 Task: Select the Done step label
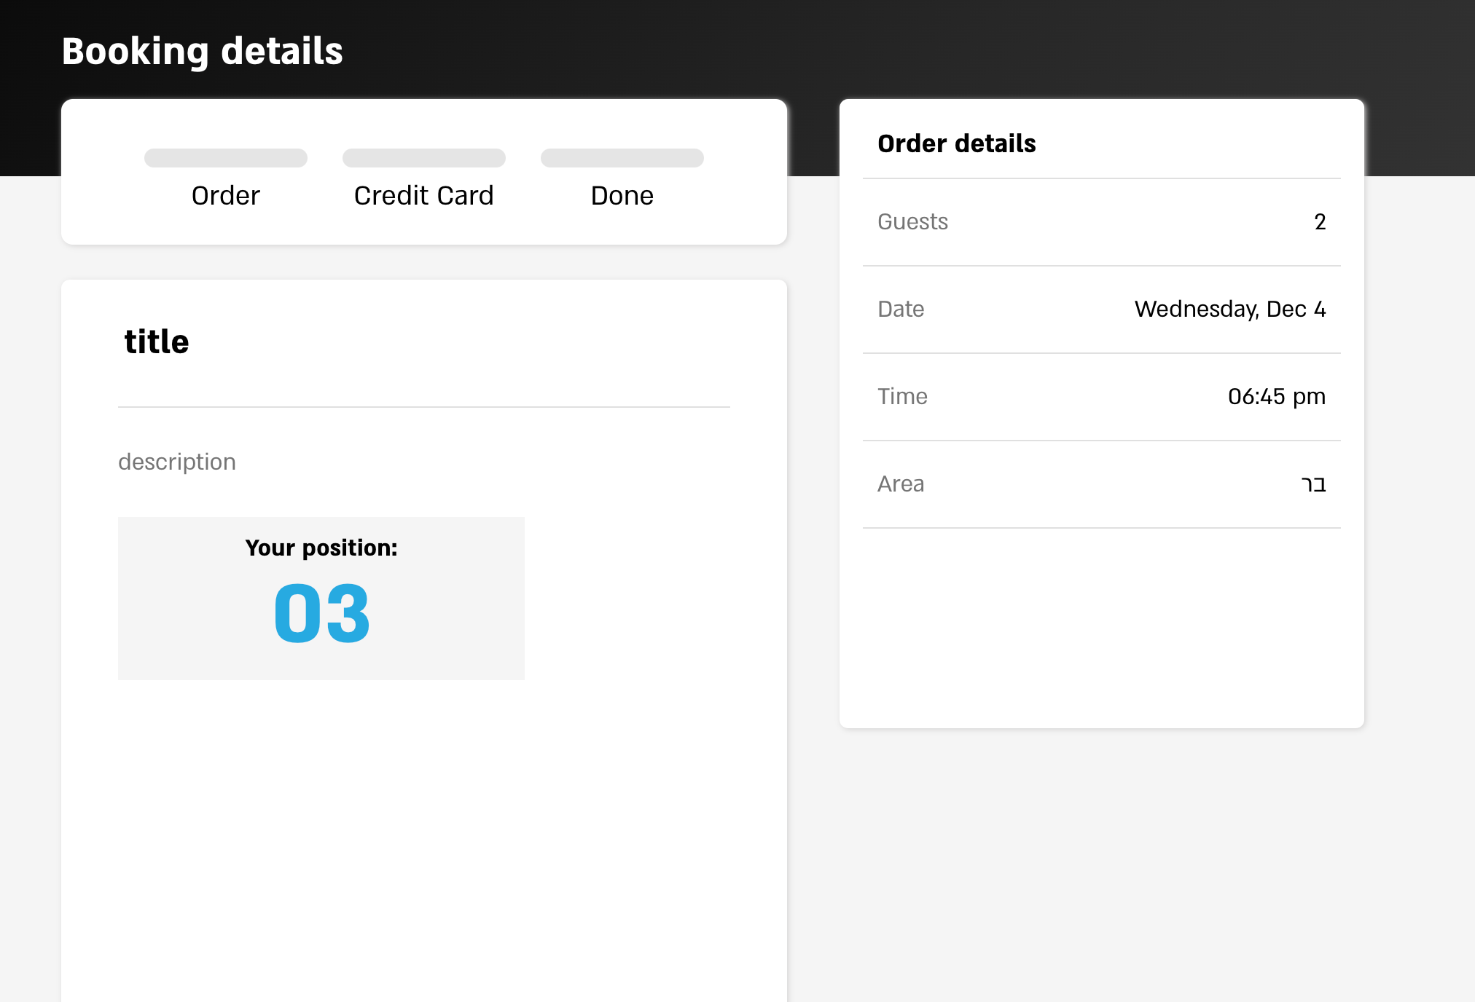(622, 196)
